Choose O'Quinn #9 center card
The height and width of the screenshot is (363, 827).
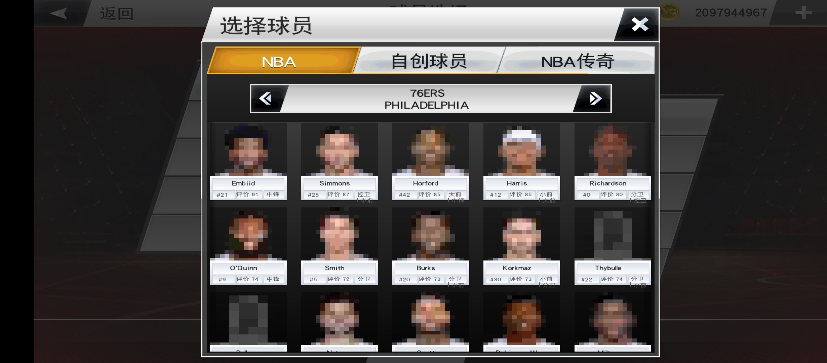tap(248, 246)
